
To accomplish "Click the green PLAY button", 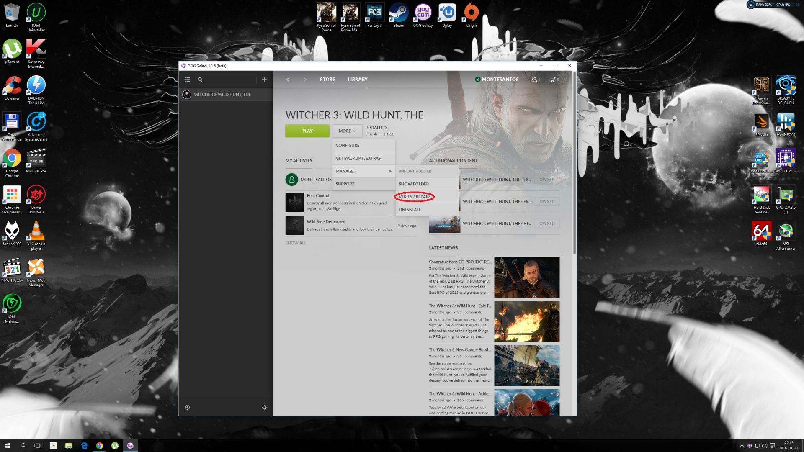I will pos(307,131).
